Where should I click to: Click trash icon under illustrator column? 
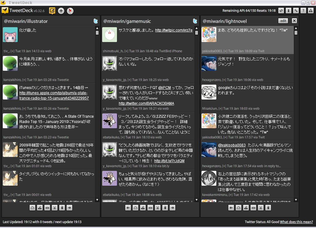62,208
